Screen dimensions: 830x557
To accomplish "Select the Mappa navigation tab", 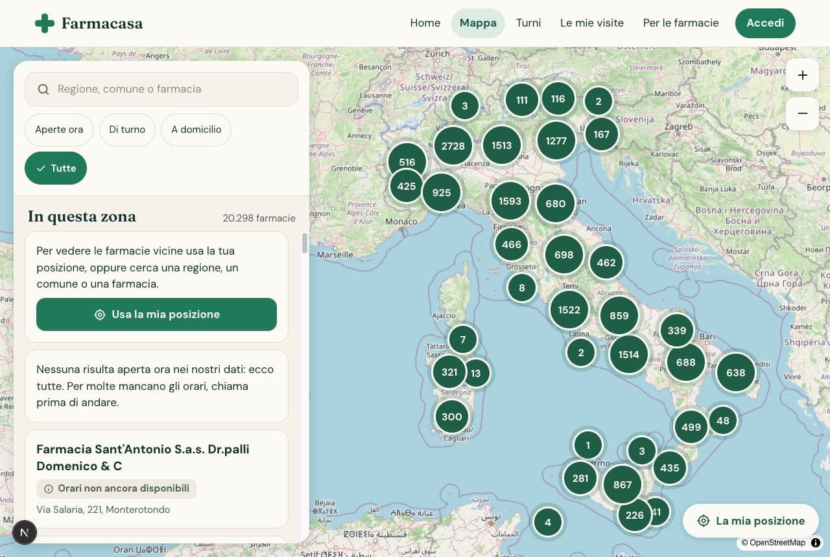I will [478, 23].
